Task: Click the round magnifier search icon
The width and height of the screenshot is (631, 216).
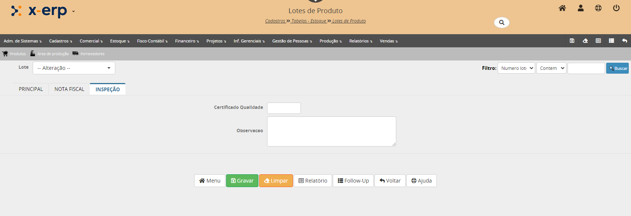Action: pyautogui.click(x=501, y=23)
